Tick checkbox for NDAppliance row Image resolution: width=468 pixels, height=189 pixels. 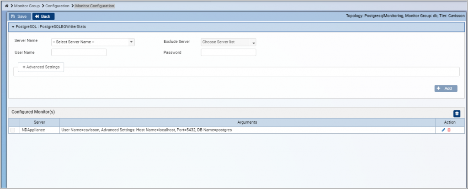(13, 130)
